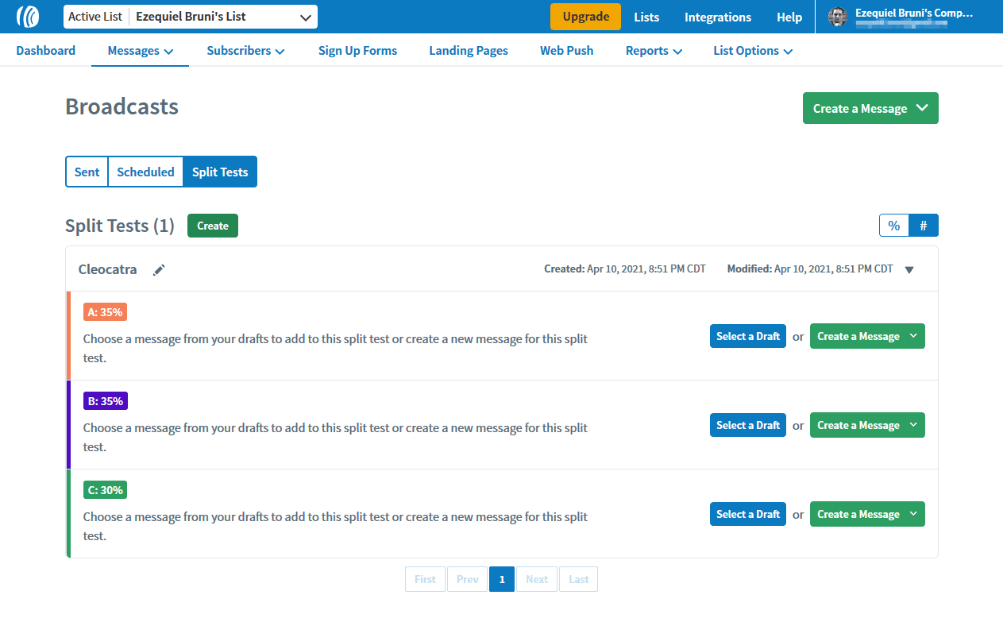This screenshot has height=622, width=1003.
Task: Toggle results to percentage view
Action: click(x=893, y=226)
